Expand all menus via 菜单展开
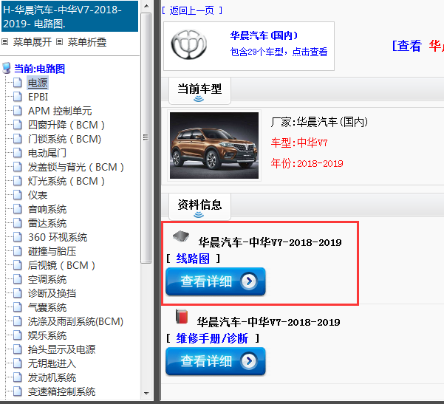 (32, 42)
